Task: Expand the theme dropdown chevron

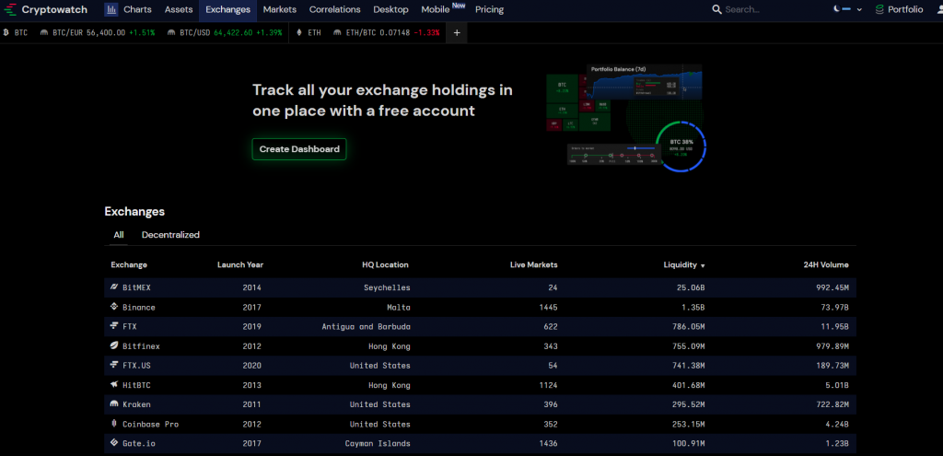Action: tap(859, 9)
